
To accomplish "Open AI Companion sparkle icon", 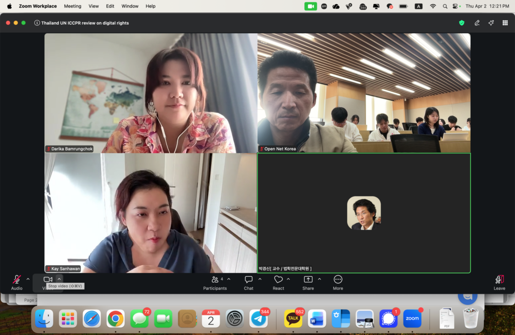I will click(x=491, y=23).
